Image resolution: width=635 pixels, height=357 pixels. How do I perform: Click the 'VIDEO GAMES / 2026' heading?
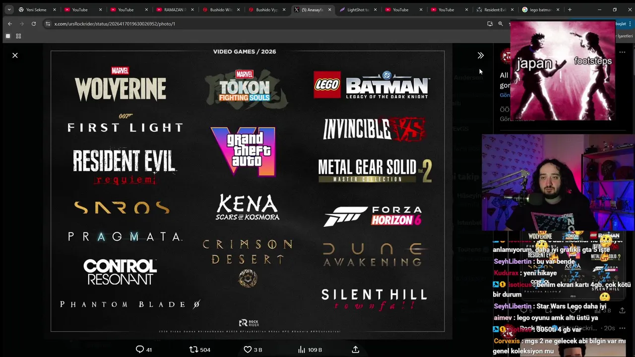pos(245,52)
